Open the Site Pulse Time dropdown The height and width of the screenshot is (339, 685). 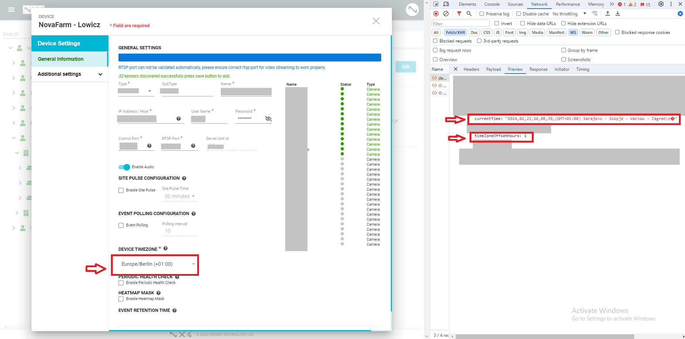point(180,196)
